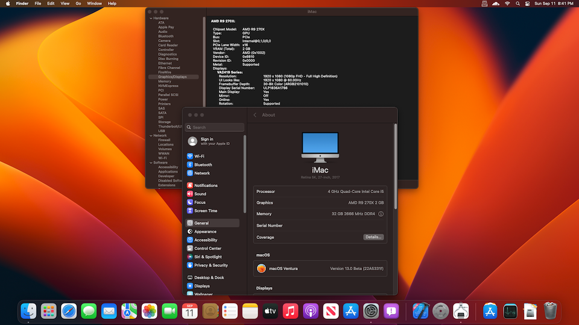Viewport: 579px width, 325px height.
Task: Open Messages from the Dock
Action: pos(89,311)
